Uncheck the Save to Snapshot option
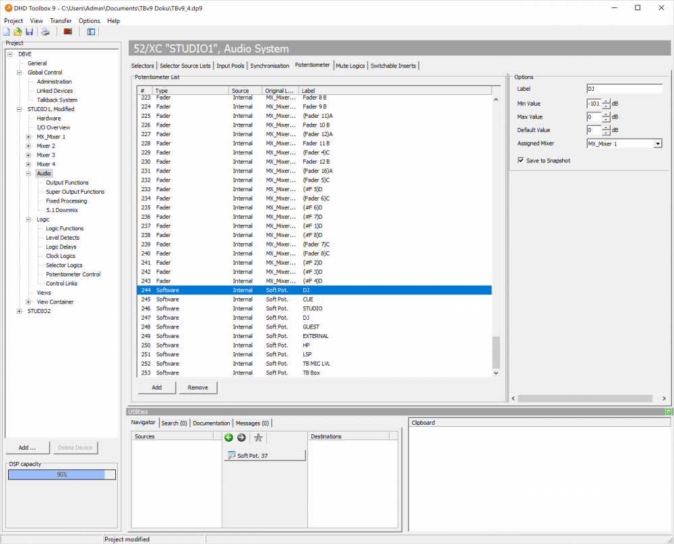 point(522,160)
